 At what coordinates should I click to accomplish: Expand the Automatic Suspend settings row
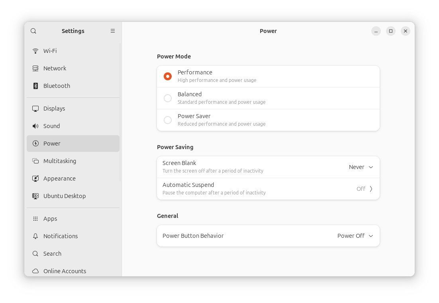[x=268, y=189]
